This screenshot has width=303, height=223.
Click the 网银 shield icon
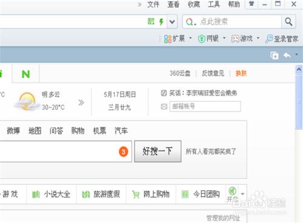pos(201,39)
